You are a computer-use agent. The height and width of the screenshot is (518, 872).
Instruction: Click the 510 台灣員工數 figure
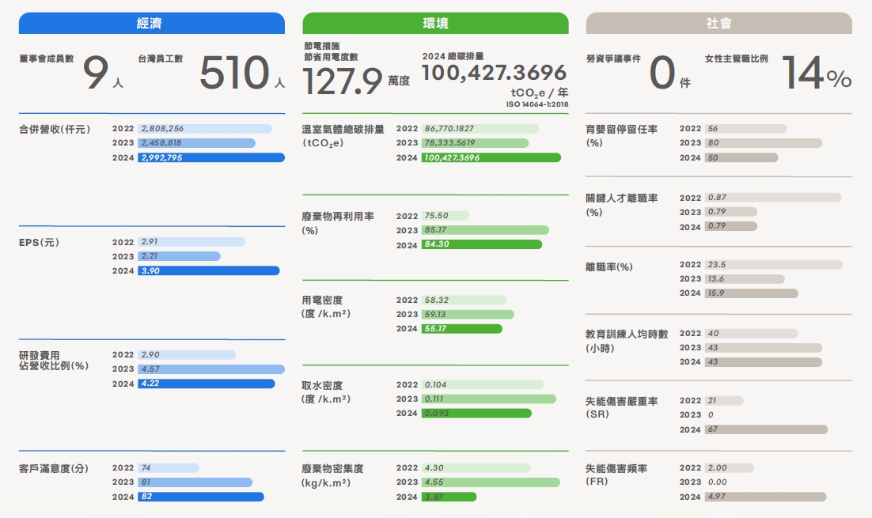[234, 74]
